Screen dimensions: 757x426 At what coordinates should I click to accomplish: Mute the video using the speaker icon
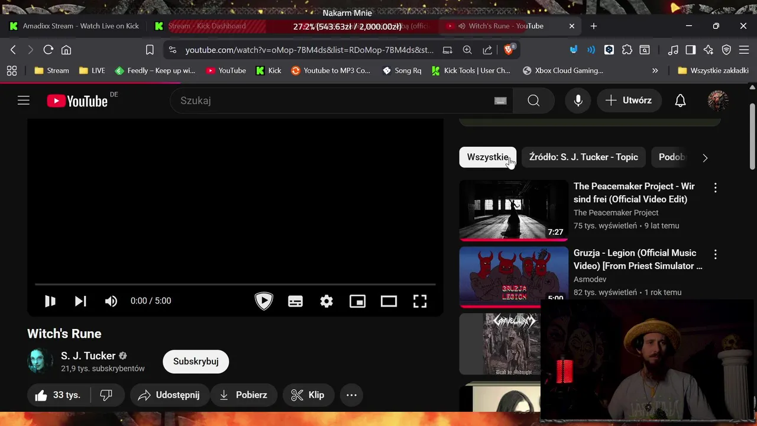pos(111,301)
